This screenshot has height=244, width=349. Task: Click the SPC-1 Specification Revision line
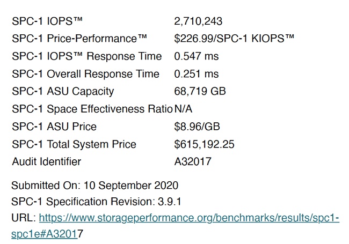(96, 202)
